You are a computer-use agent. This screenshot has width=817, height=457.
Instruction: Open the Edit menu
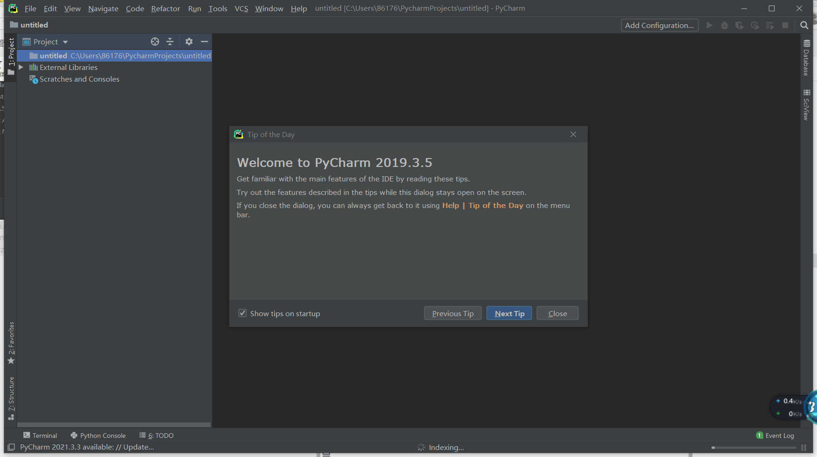pyautogui.click(x=50, y=8)
